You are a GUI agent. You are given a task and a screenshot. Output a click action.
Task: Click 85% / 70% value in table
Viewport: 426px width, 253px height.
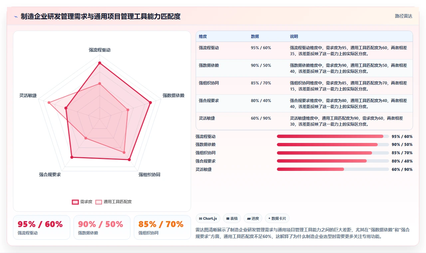[x=261, y=83]
